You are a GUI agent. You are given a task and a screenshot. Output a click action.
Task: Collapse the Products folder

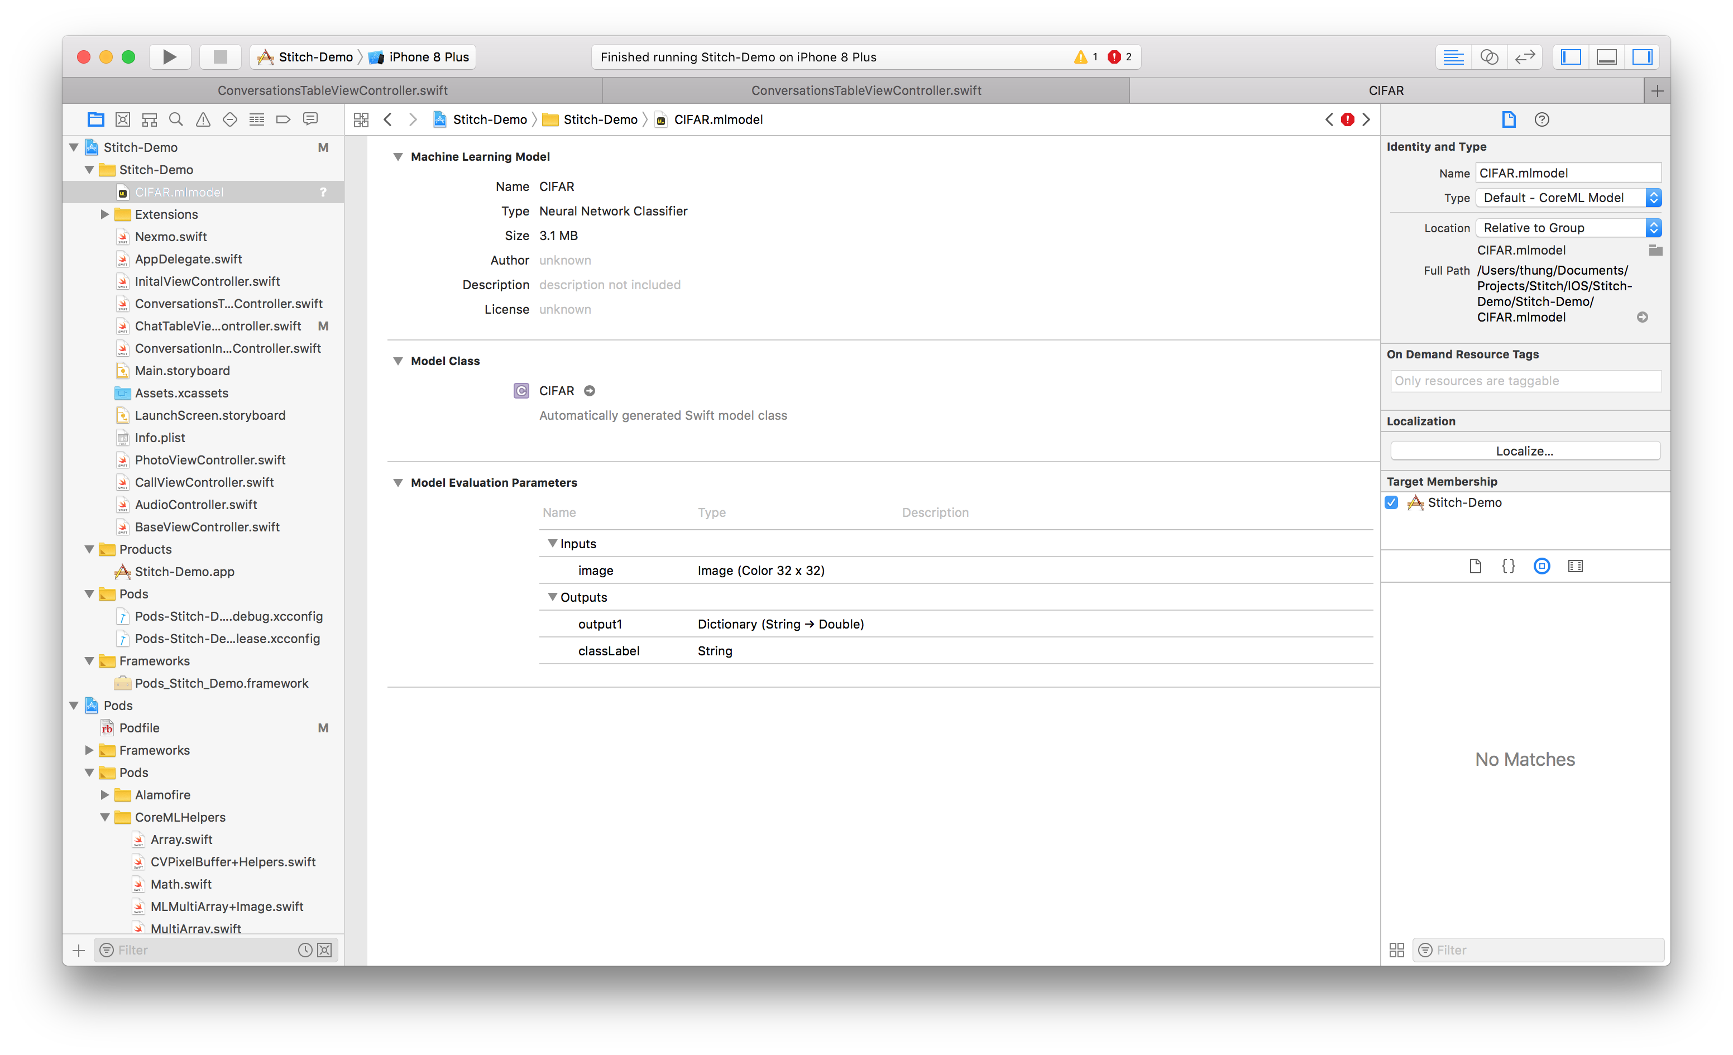(x=89, y=549)
